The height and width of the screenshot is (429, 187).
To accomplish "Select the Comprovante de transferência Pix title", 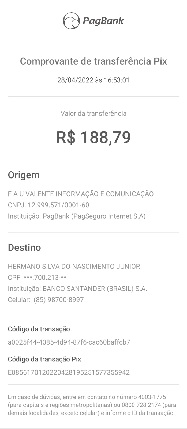I will pyautogui.click(x=93, y=61).
